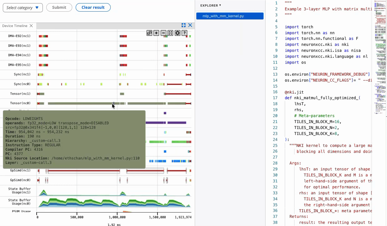Image resolution: width=387 pixels, height=226 pixels.
Task: Click the Clear result button
Action: click(93, 8)
